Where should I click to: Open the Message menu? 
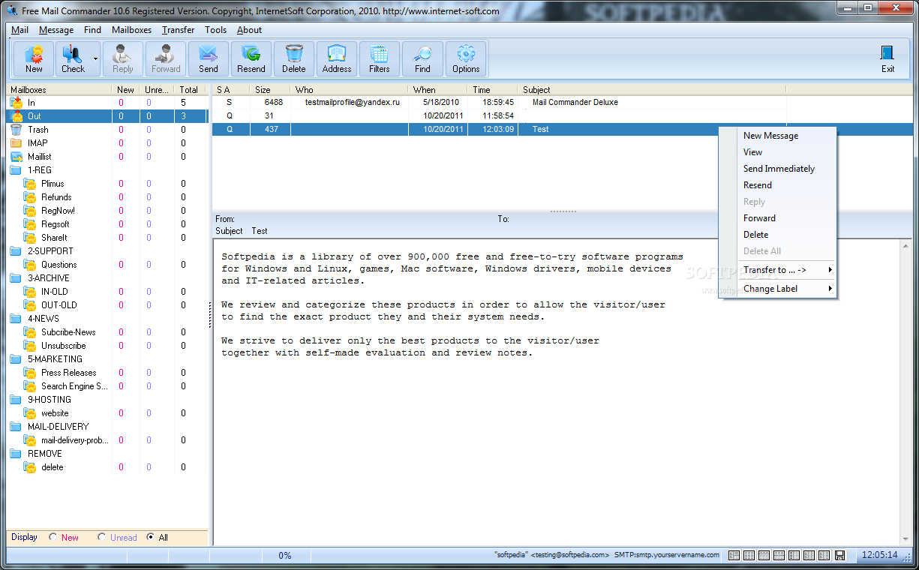tap(56, 30)
